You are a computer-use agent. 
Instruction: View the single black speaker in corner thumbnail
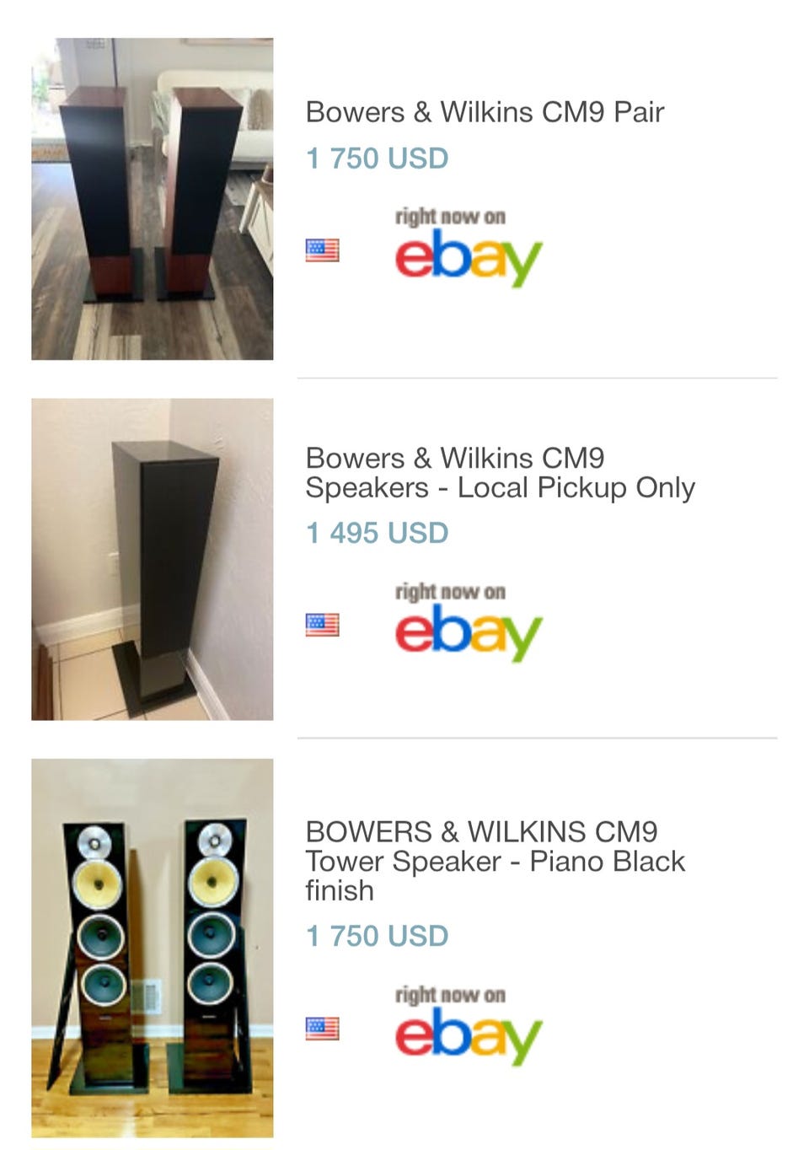152,559
